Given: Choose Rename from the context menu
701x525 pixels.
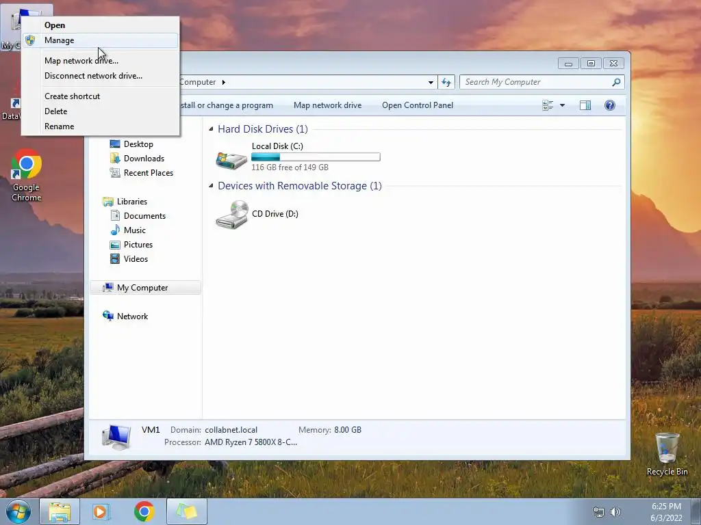Looking at the screenshot, I should point(100,126).
